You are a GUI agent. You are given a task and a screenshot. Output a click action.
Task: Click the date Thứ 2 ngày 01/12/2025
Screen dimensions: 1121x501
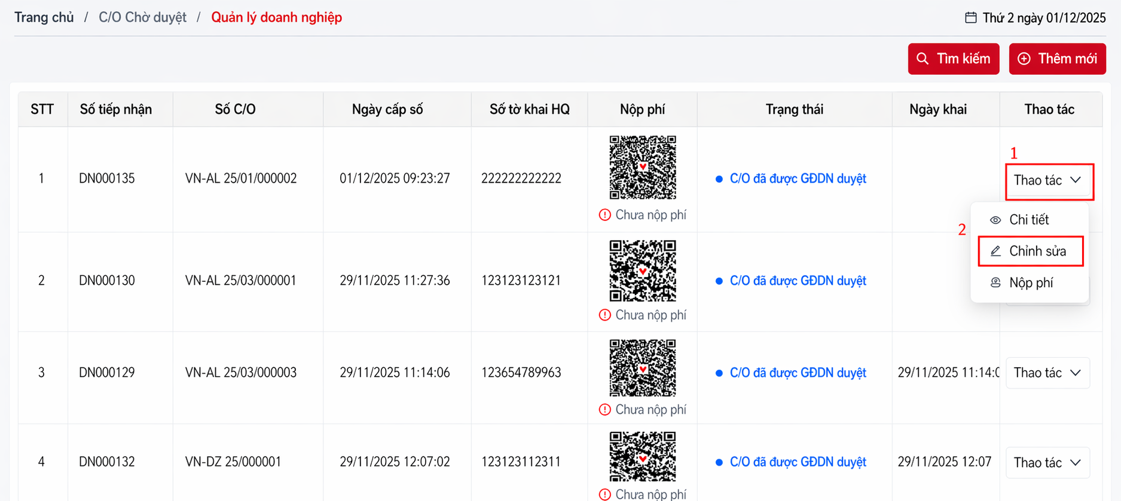coord(1044,18)
